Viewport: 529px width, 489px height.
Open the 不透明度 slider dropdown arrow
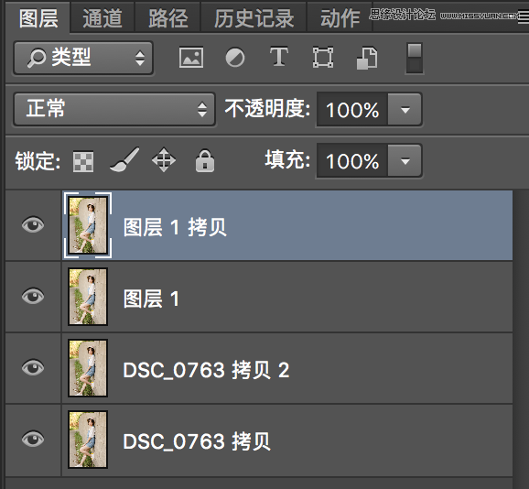pos(405,109)
